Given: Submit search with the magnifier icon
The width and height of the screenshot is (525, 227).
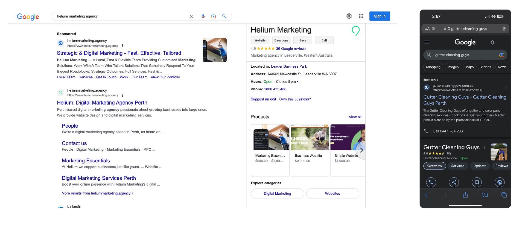Looking at the screenshot, I should pyautogui.click(x=224, y=16).
